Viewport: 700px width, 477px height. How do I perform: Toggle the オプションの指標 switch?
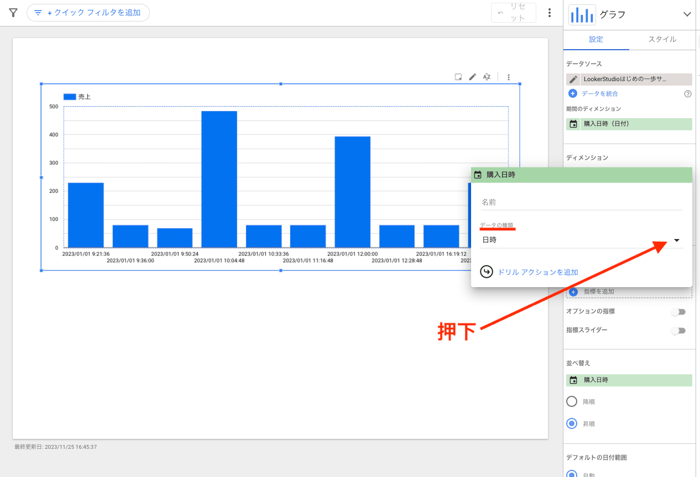[678, 312]
